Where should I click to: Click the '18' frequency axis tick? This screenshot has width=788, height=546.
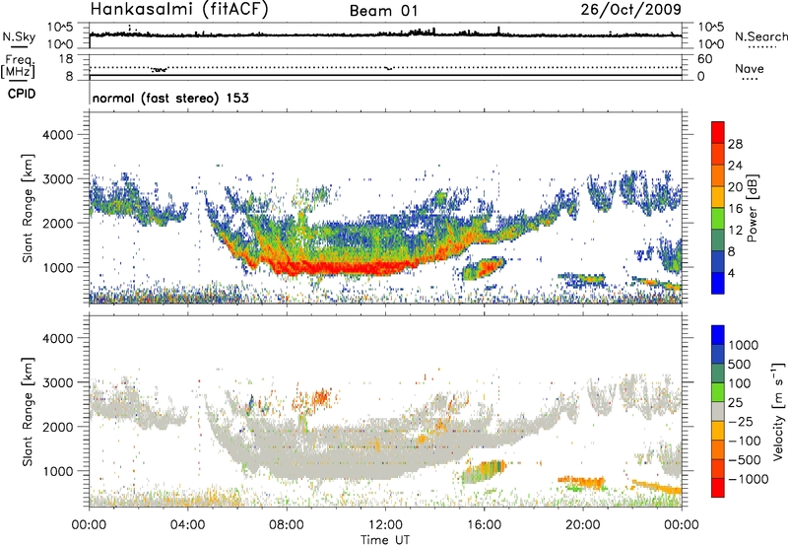(66, 59)
